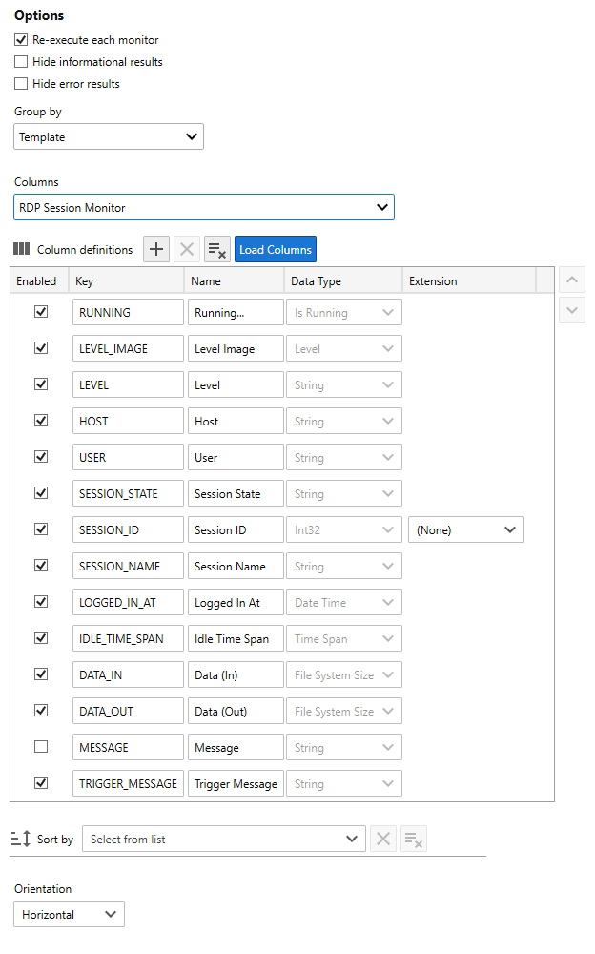Click the Sort by arrows icon

point(21,839)
